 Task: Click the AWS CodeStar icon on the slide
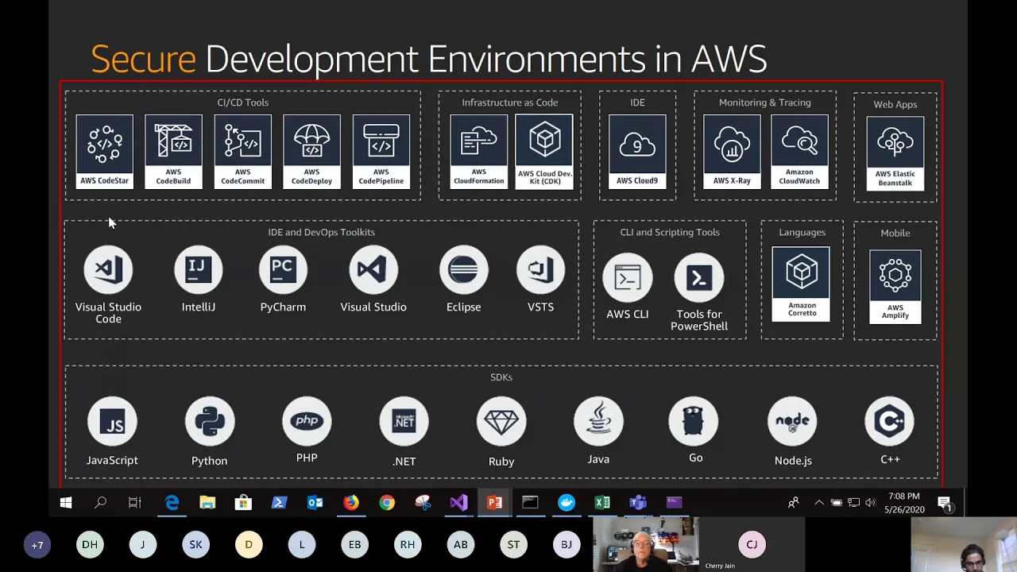(x=104, y=152)
